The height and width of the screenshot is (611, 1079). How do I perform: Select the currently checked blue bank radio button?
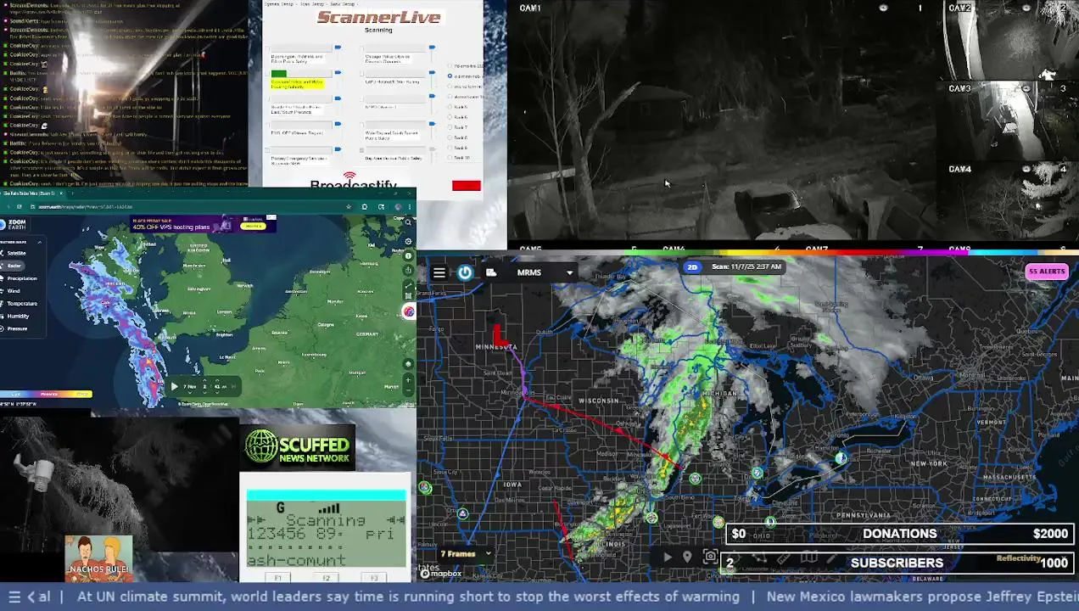click(x=450, y=76)
